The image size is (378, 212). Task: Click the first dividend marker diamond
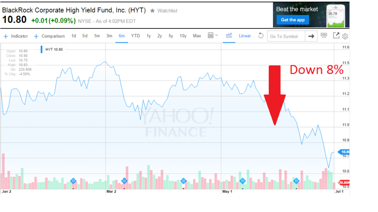tap(73, 181)
